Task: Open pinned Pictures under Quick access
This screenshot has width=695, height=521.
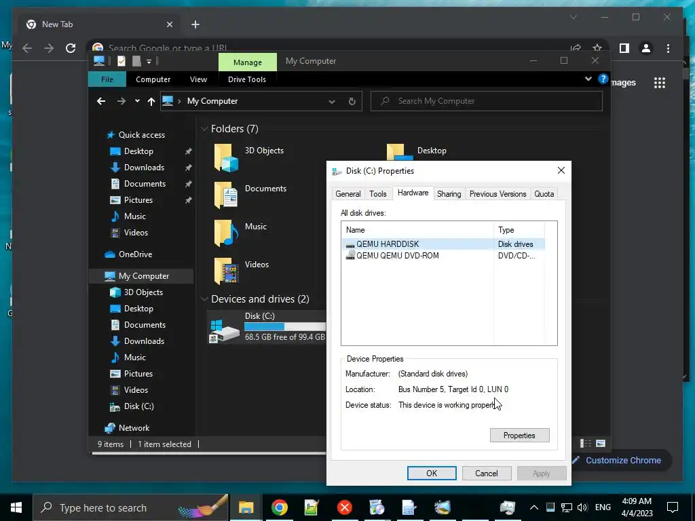Action: click(x=138, y=200)
